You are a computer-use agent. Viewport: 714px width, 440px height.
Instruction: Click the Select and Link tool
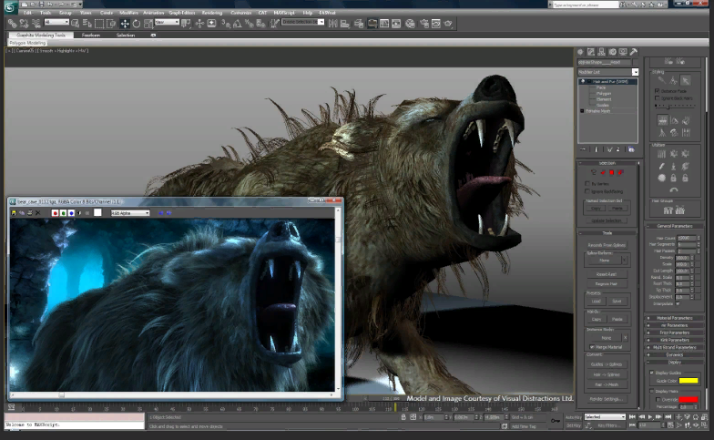(x=13, y=24)
